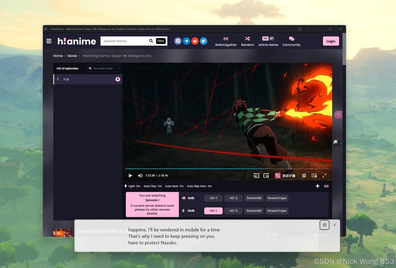
Task: Click the page vertical scrollbar
Action: (x=344, y=49)
